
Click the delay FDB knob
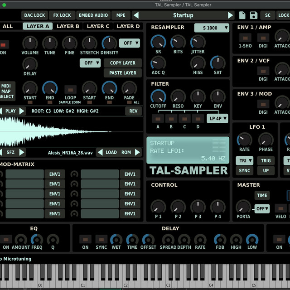point(220,240)
